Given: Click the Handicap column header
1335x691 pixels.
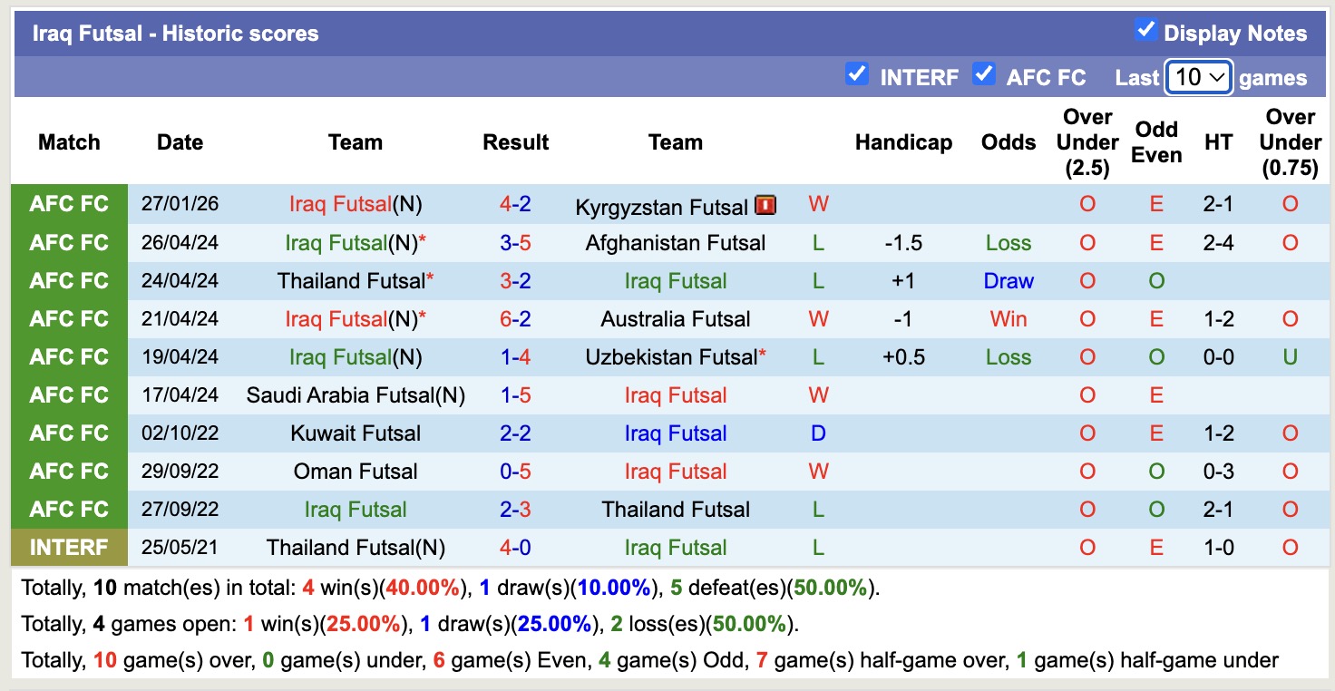Looking at the screenshot, I should click(x=903, y=142).
